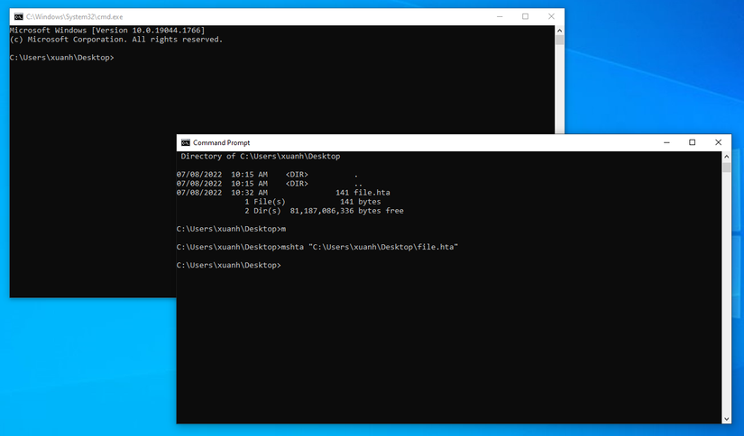Maximize the Command Prompt window
Screen dimensions: 744x436
(x=693, y=142)
